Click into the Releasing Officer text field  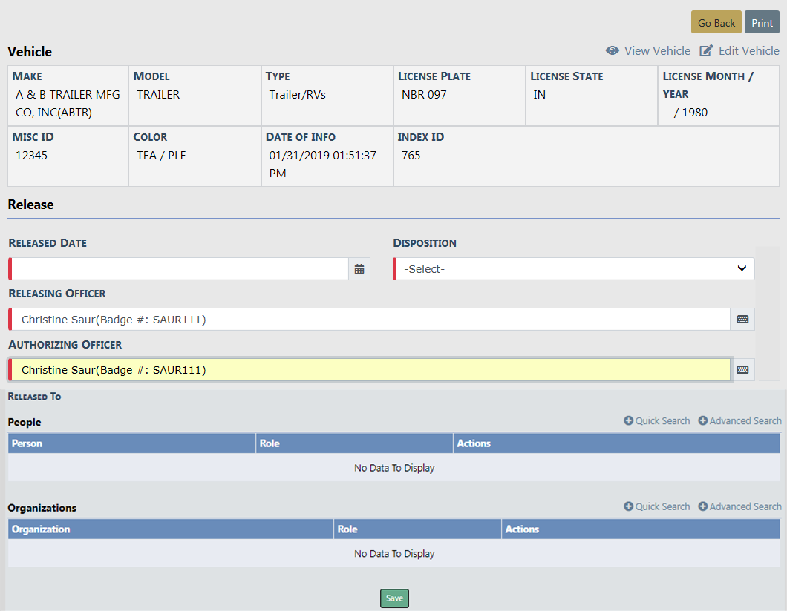coord(371,320)
